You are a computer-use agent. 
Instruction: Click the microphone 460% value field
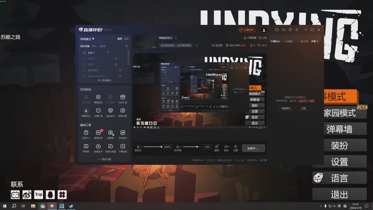tap(167, 147)
